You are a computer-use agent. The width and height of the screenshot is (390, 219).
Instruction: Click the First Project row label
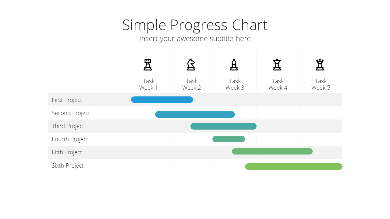[67, 100]
